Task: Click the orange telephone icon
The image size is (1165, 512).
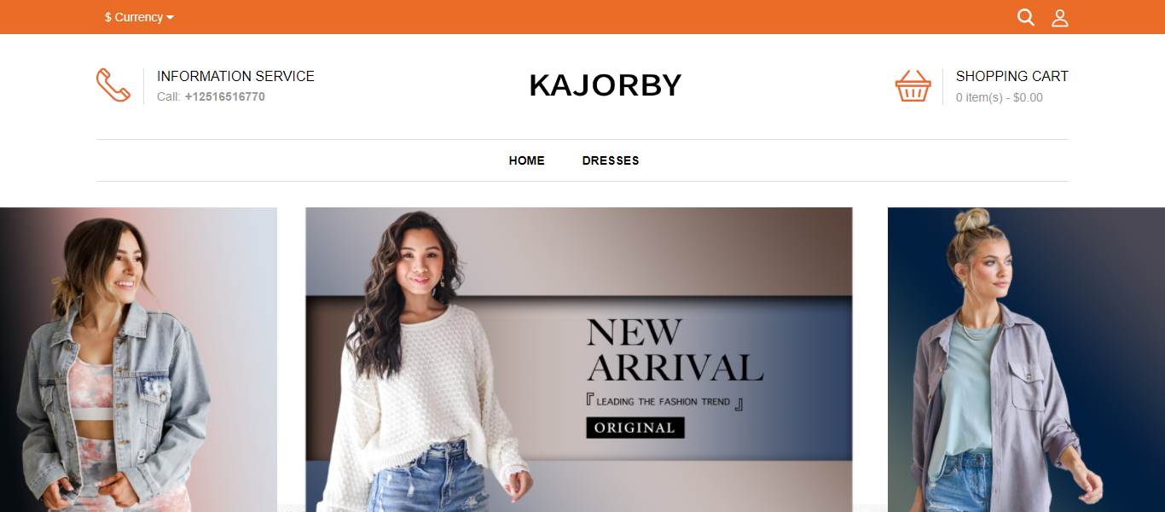Action: pos(113,85)
